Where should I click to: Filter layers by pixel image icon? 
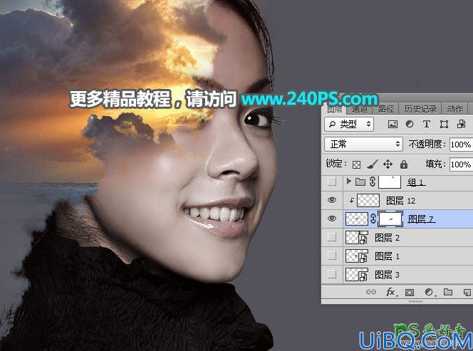[393, 124]
